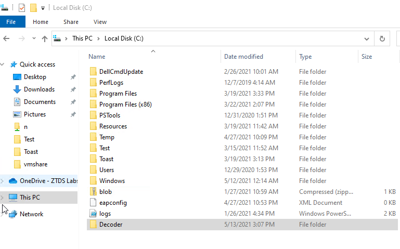Select the blob zip archive icon

93,192
